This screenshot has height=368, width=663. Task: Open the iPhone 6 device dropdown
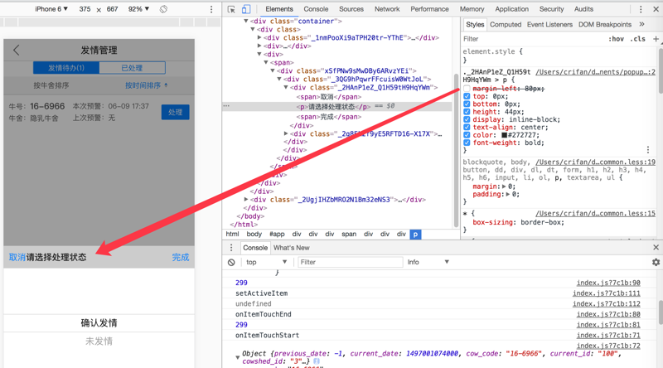point(51,9)
